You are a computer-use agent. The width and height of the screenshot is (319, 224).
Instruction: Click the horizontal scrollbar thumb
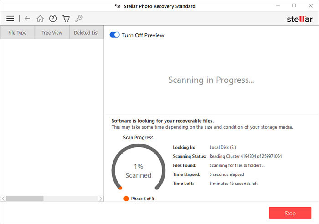25,199
